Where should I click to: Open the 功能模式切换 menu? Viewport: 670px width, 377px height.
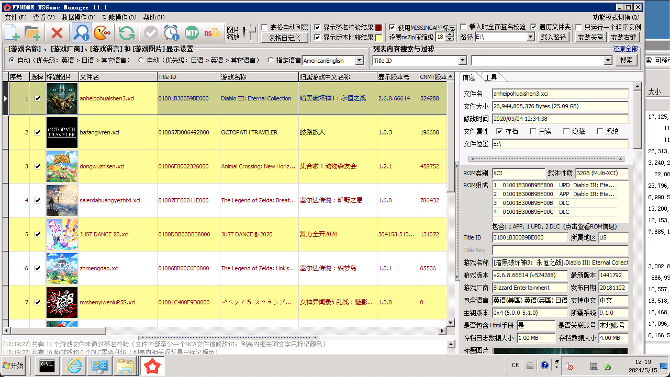tap(616, 17)
